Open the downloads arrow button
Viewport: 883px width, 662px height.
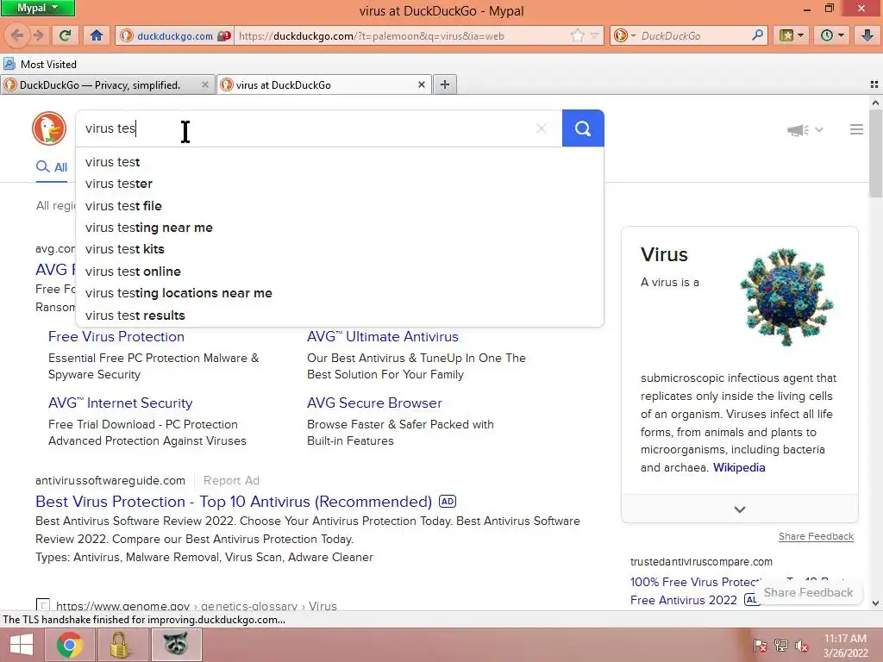(867, 35)
